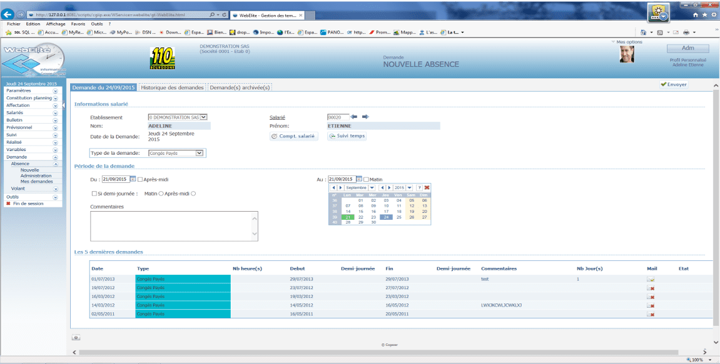
Task: Click the mail icon for the 14/03/2012 request
Action: pos(650,305)
